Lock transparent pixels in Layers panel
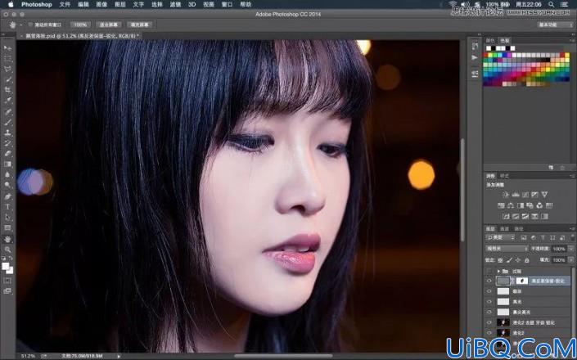 [x=500, y=260]
